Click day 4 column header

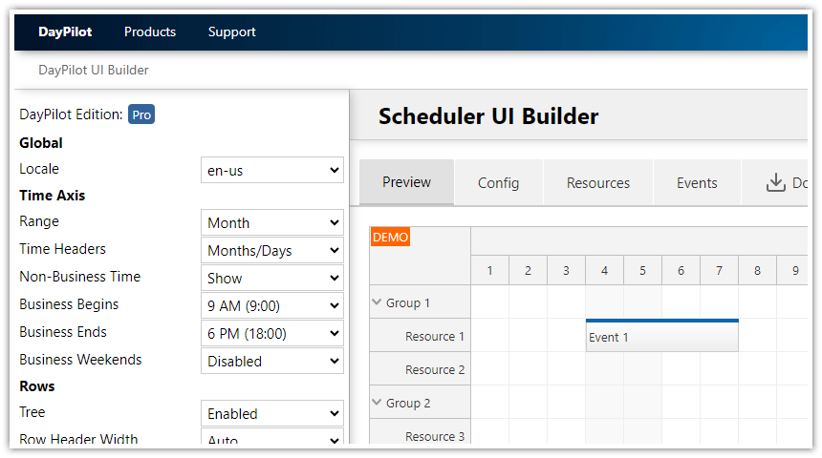604,270
